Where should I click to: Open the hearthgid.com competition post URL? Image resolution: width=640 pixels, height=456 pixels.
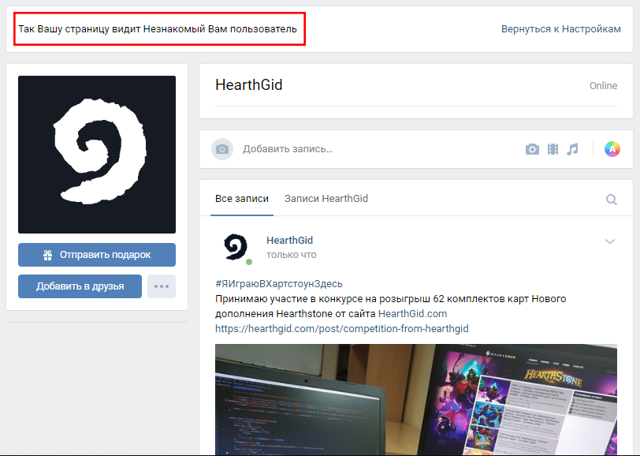[x=341, y=329]
